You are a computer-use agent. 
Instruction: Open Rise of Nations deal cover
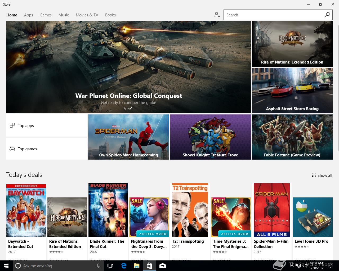point(67,217)
